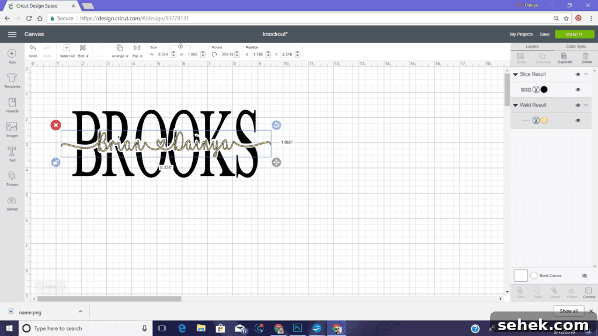Click the Height size field
The image size is (598, 336).
click(193, 54)
